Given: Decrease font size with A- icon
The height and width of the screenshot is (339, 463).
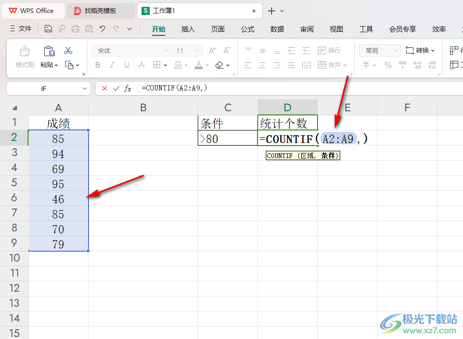Looking at the screenshot, I should (x=227, y=50).
